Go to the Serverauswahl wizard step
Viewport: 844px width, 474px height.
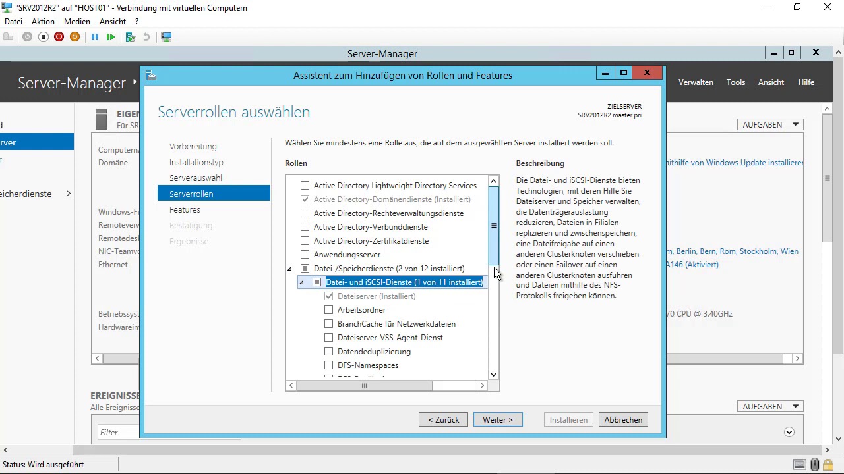(196, 178)
